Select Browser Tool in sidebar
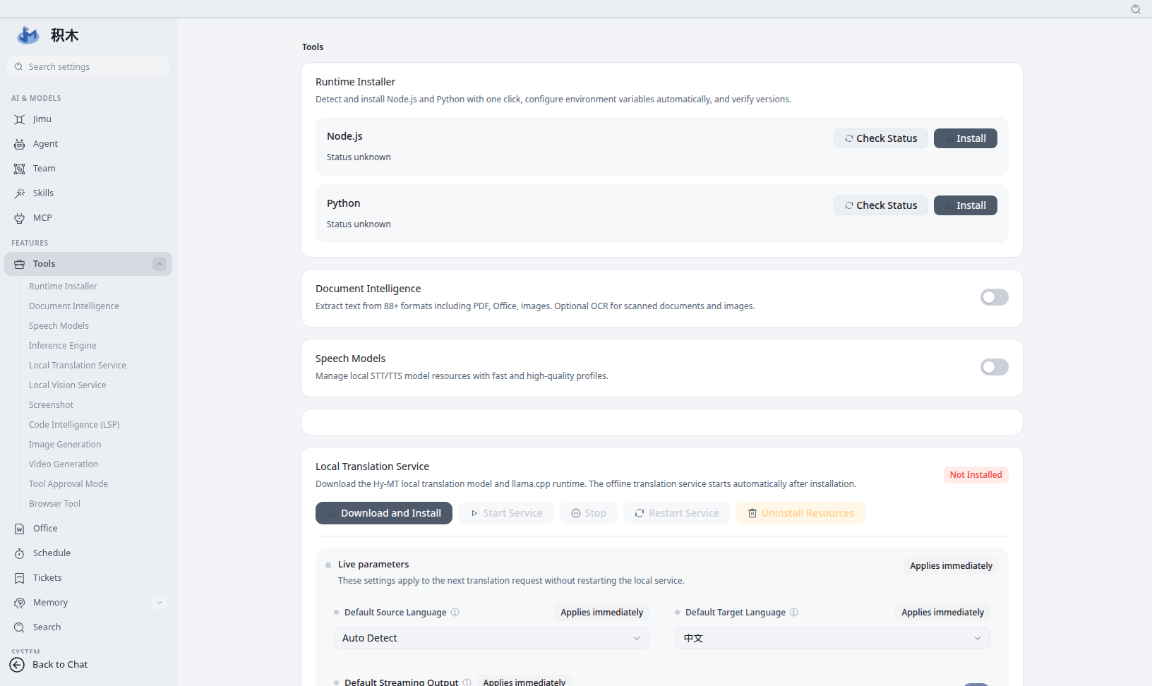This screenshot has height=686, width=1152. point(54,504)
